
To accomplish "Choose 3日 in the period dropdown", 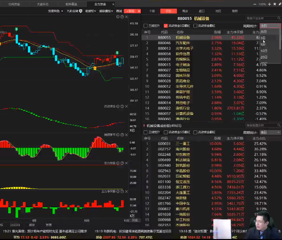I will click(263, 38).
